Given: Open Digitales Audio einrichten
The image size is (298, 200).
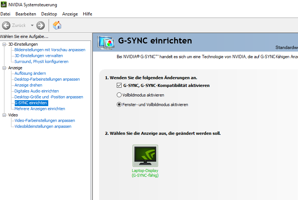Looking at the screenshot, I should point(36,91).
